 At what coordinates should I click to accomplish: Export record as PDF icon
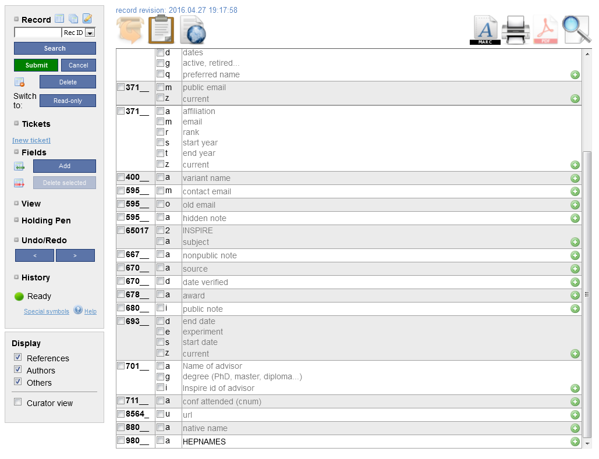545,30
